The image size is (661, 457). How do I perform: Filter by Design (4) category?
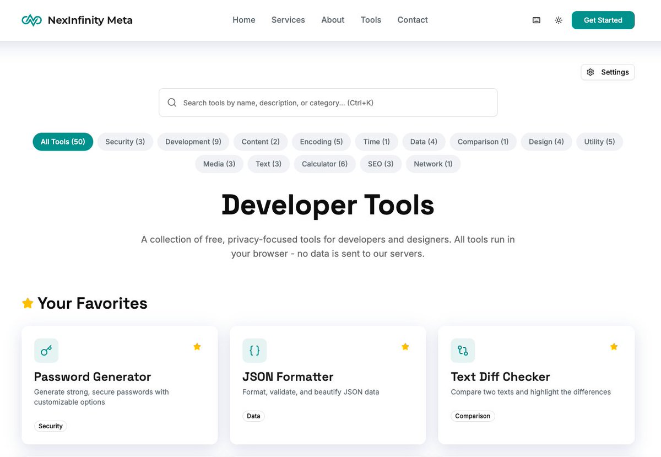pos(546,142)
